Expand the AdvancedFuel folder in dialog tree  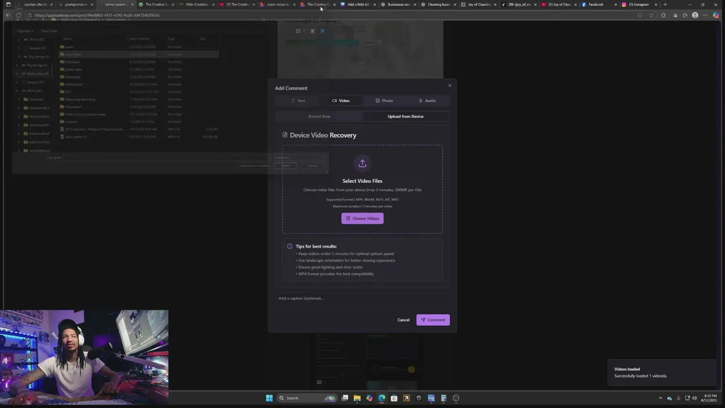[x=19, y=133]
